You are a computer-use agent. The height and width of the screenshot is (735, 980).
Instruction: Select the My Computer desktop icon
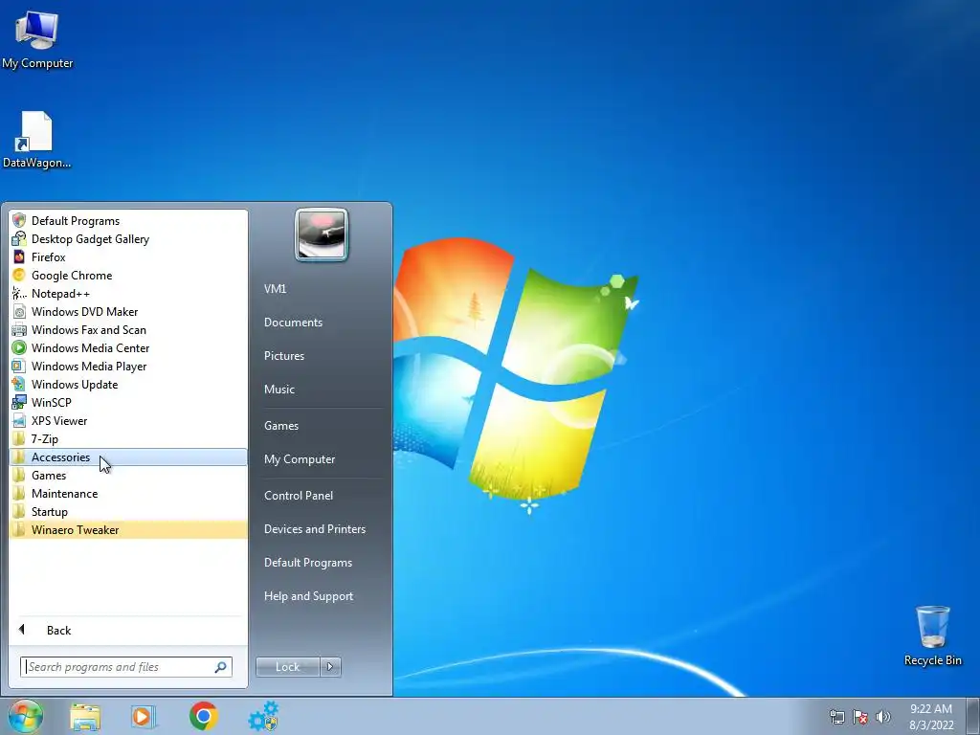[x=37, y=40]
